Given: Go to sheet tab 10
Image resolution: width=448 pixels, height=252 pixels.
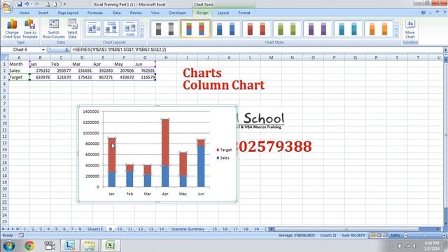Looking at the screenshot, I should (120, 229).
